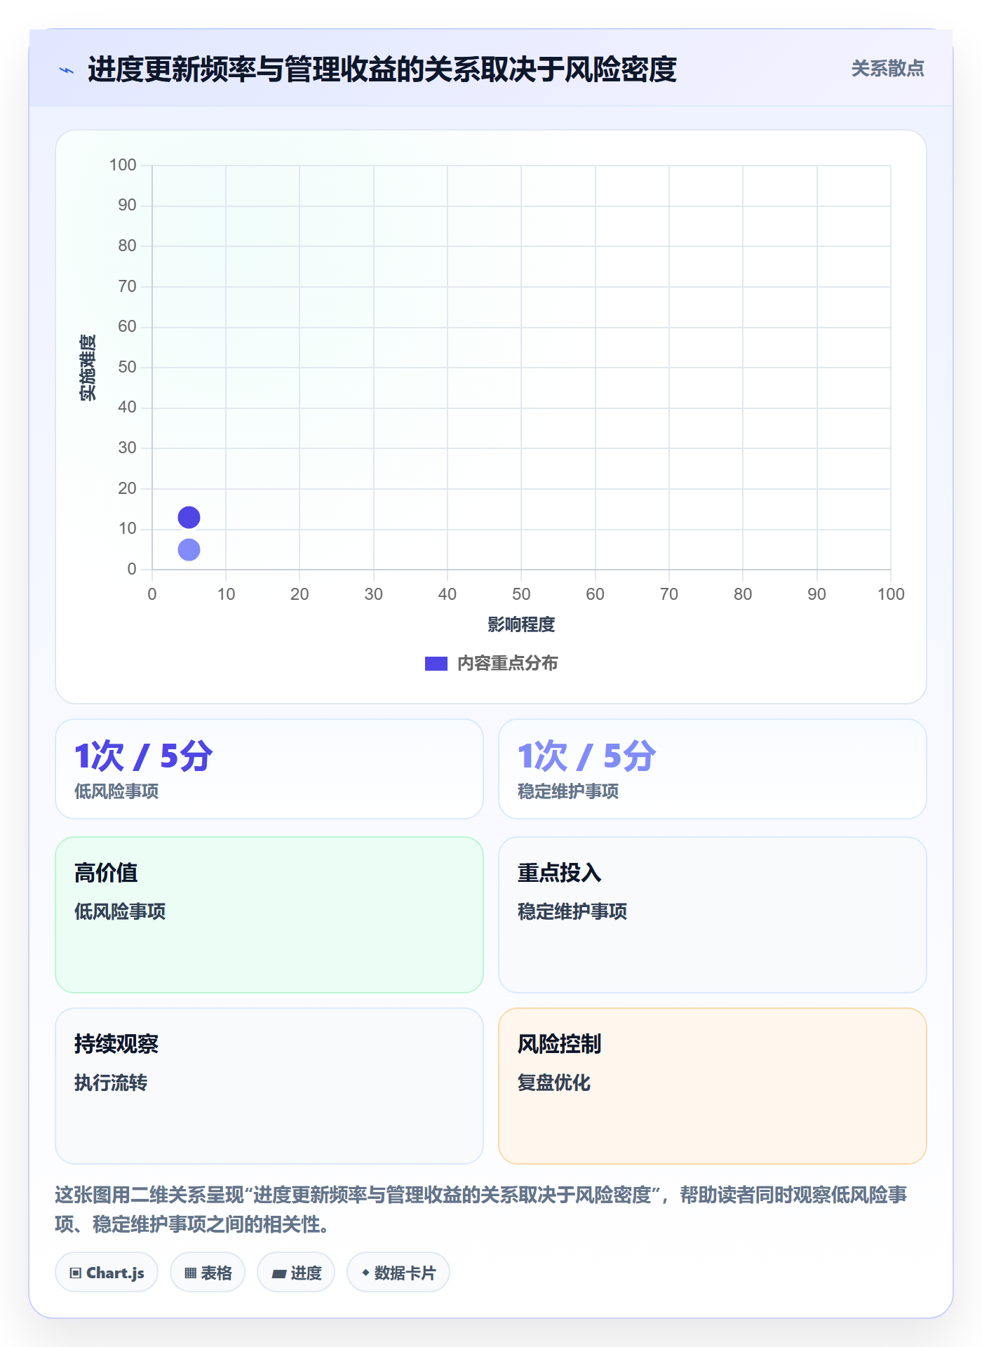The height and width of the screenshot is (1347, 982).
Task: Click the 影响程度 x-axis title
Action: (521, 624)
